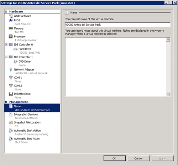This screenshot has height=165, width=178.
Task: Collapse the IDE Controller 1 node
Action: pos(6,57)
